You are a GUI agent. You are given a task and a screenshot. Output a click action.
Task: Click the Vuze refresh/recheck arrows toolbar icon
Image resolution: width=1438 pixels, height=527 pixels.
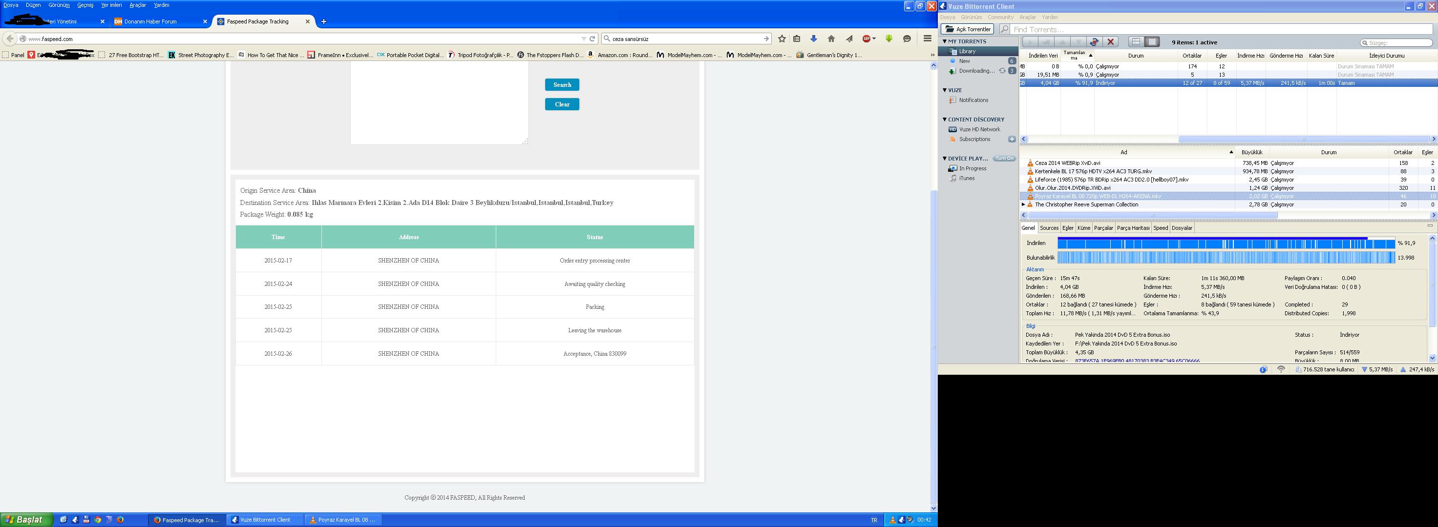(1094, 42)
